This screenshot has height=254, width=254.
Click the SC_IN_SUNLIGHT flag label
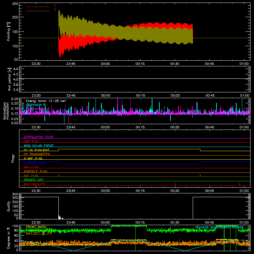pos(37,150)
